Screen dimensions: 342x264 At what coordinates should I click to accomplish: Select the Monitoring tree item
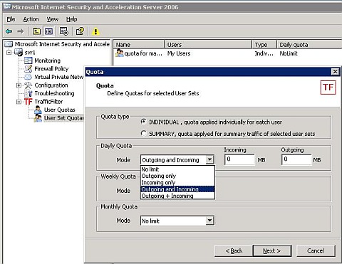[x=47, y=60]
